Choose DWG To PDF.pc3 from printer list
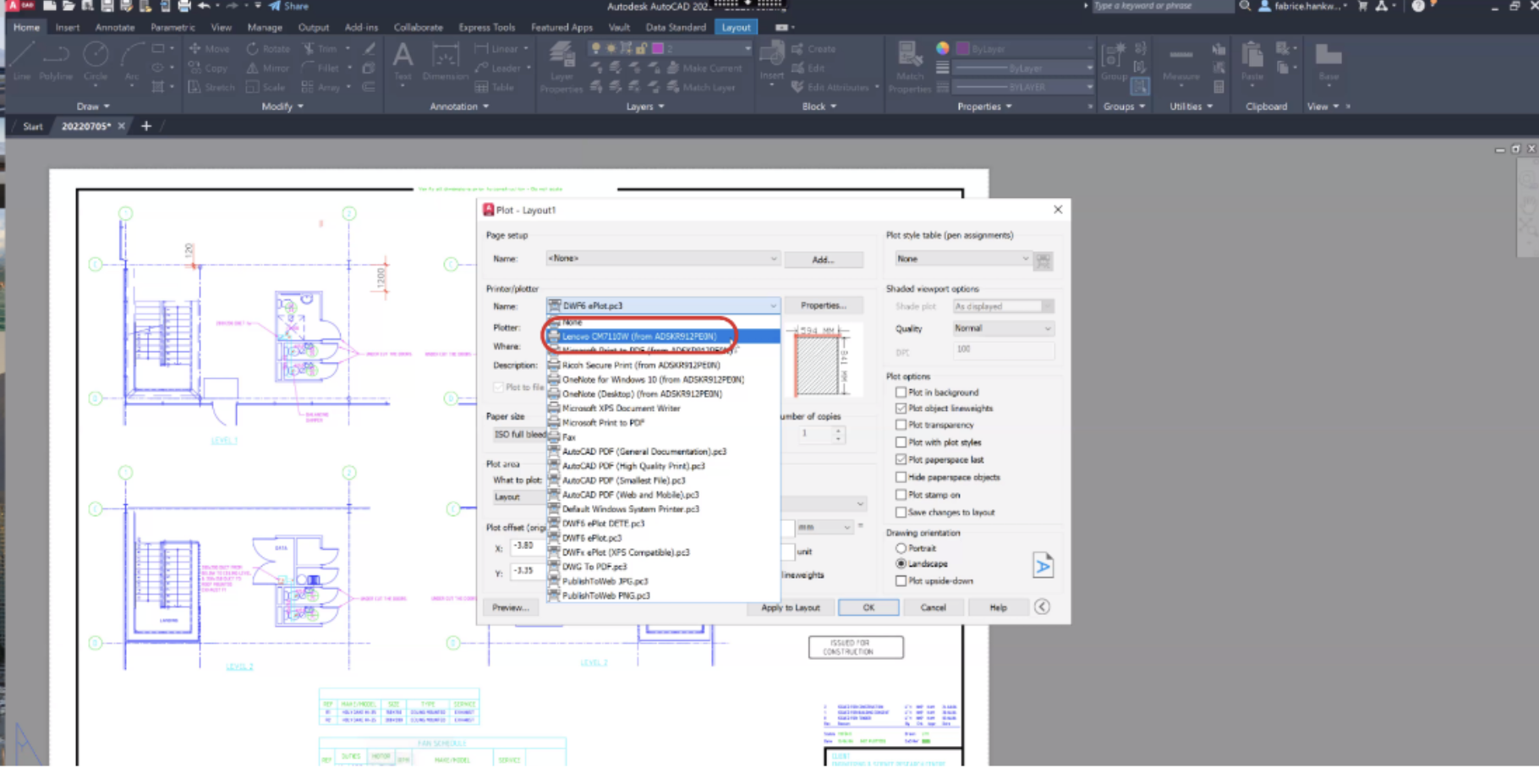The height and width of the screenshot is (768, 1539). pos(663,567)
